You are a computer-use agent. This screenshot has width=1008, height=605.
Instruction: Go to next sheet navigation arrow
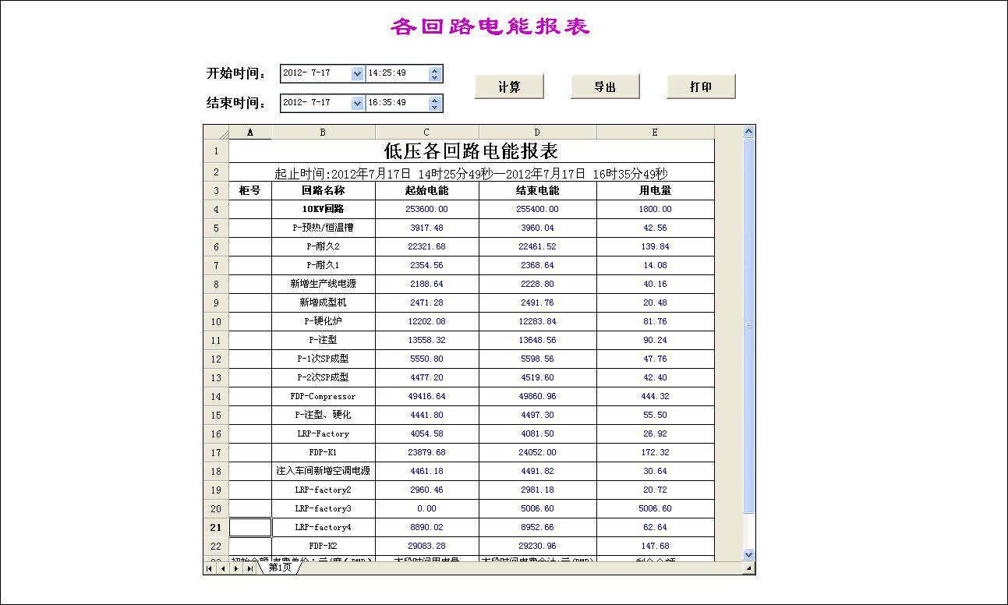236,568
